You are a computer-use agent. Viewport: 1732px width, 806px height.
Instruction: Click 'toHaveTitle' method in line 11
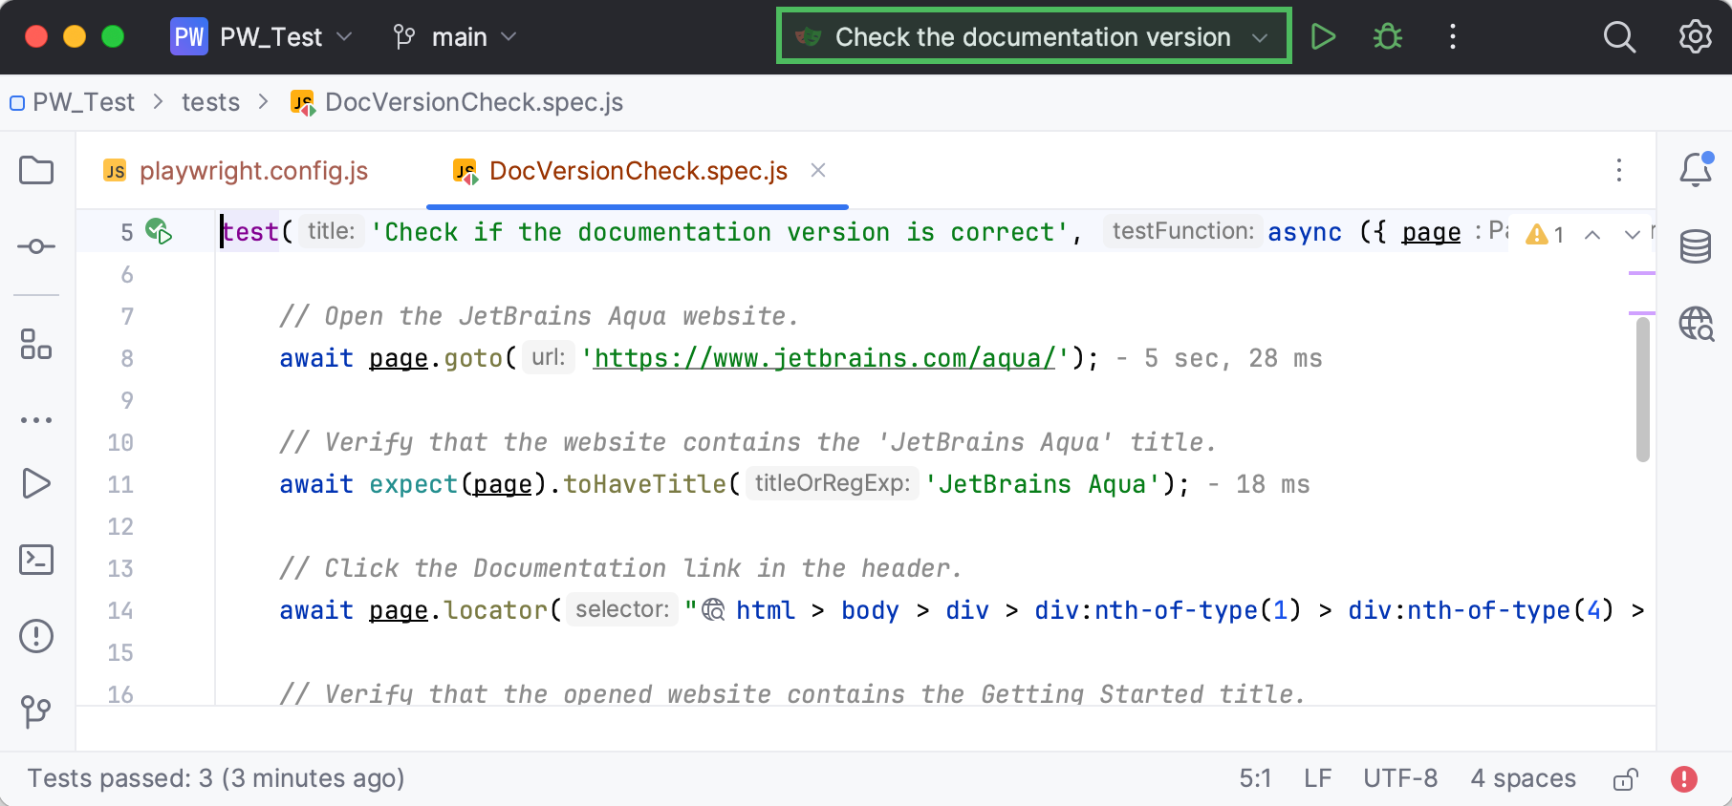point(644,484)
